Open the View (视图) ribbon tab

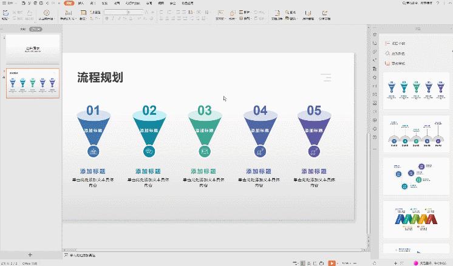pos(161,3)
